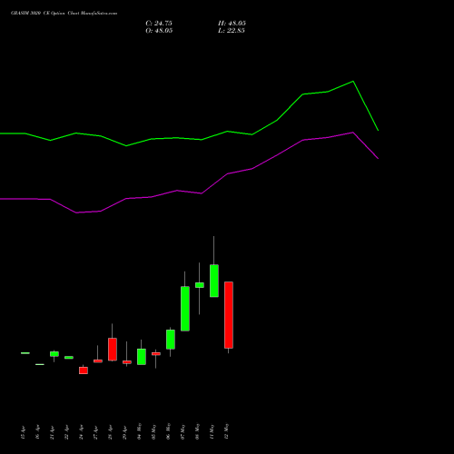The height and width of the screenshot is (454, 454).
Task: Select the 12 May date label
Action: coord(226,431)
